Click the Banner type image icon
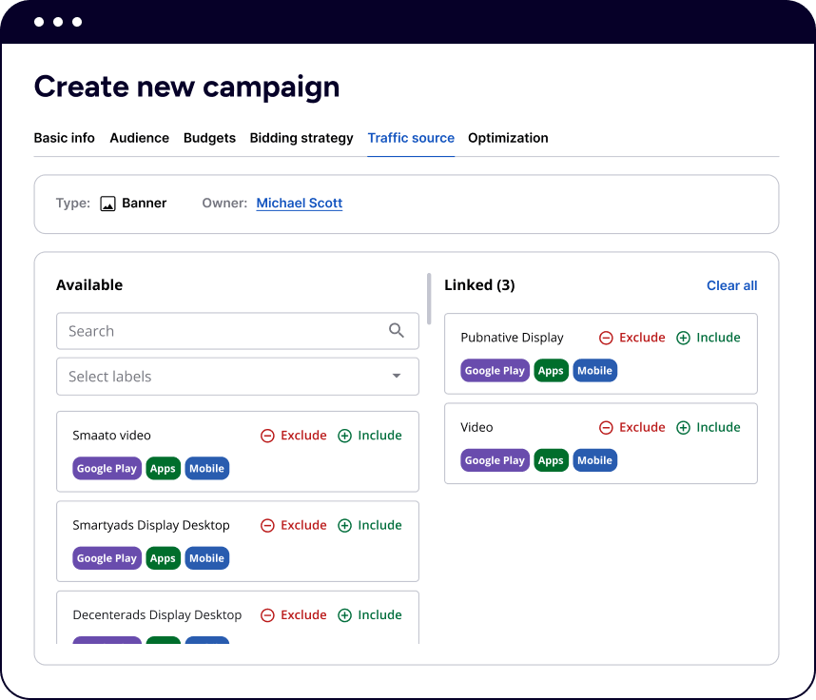 [108, 204]
